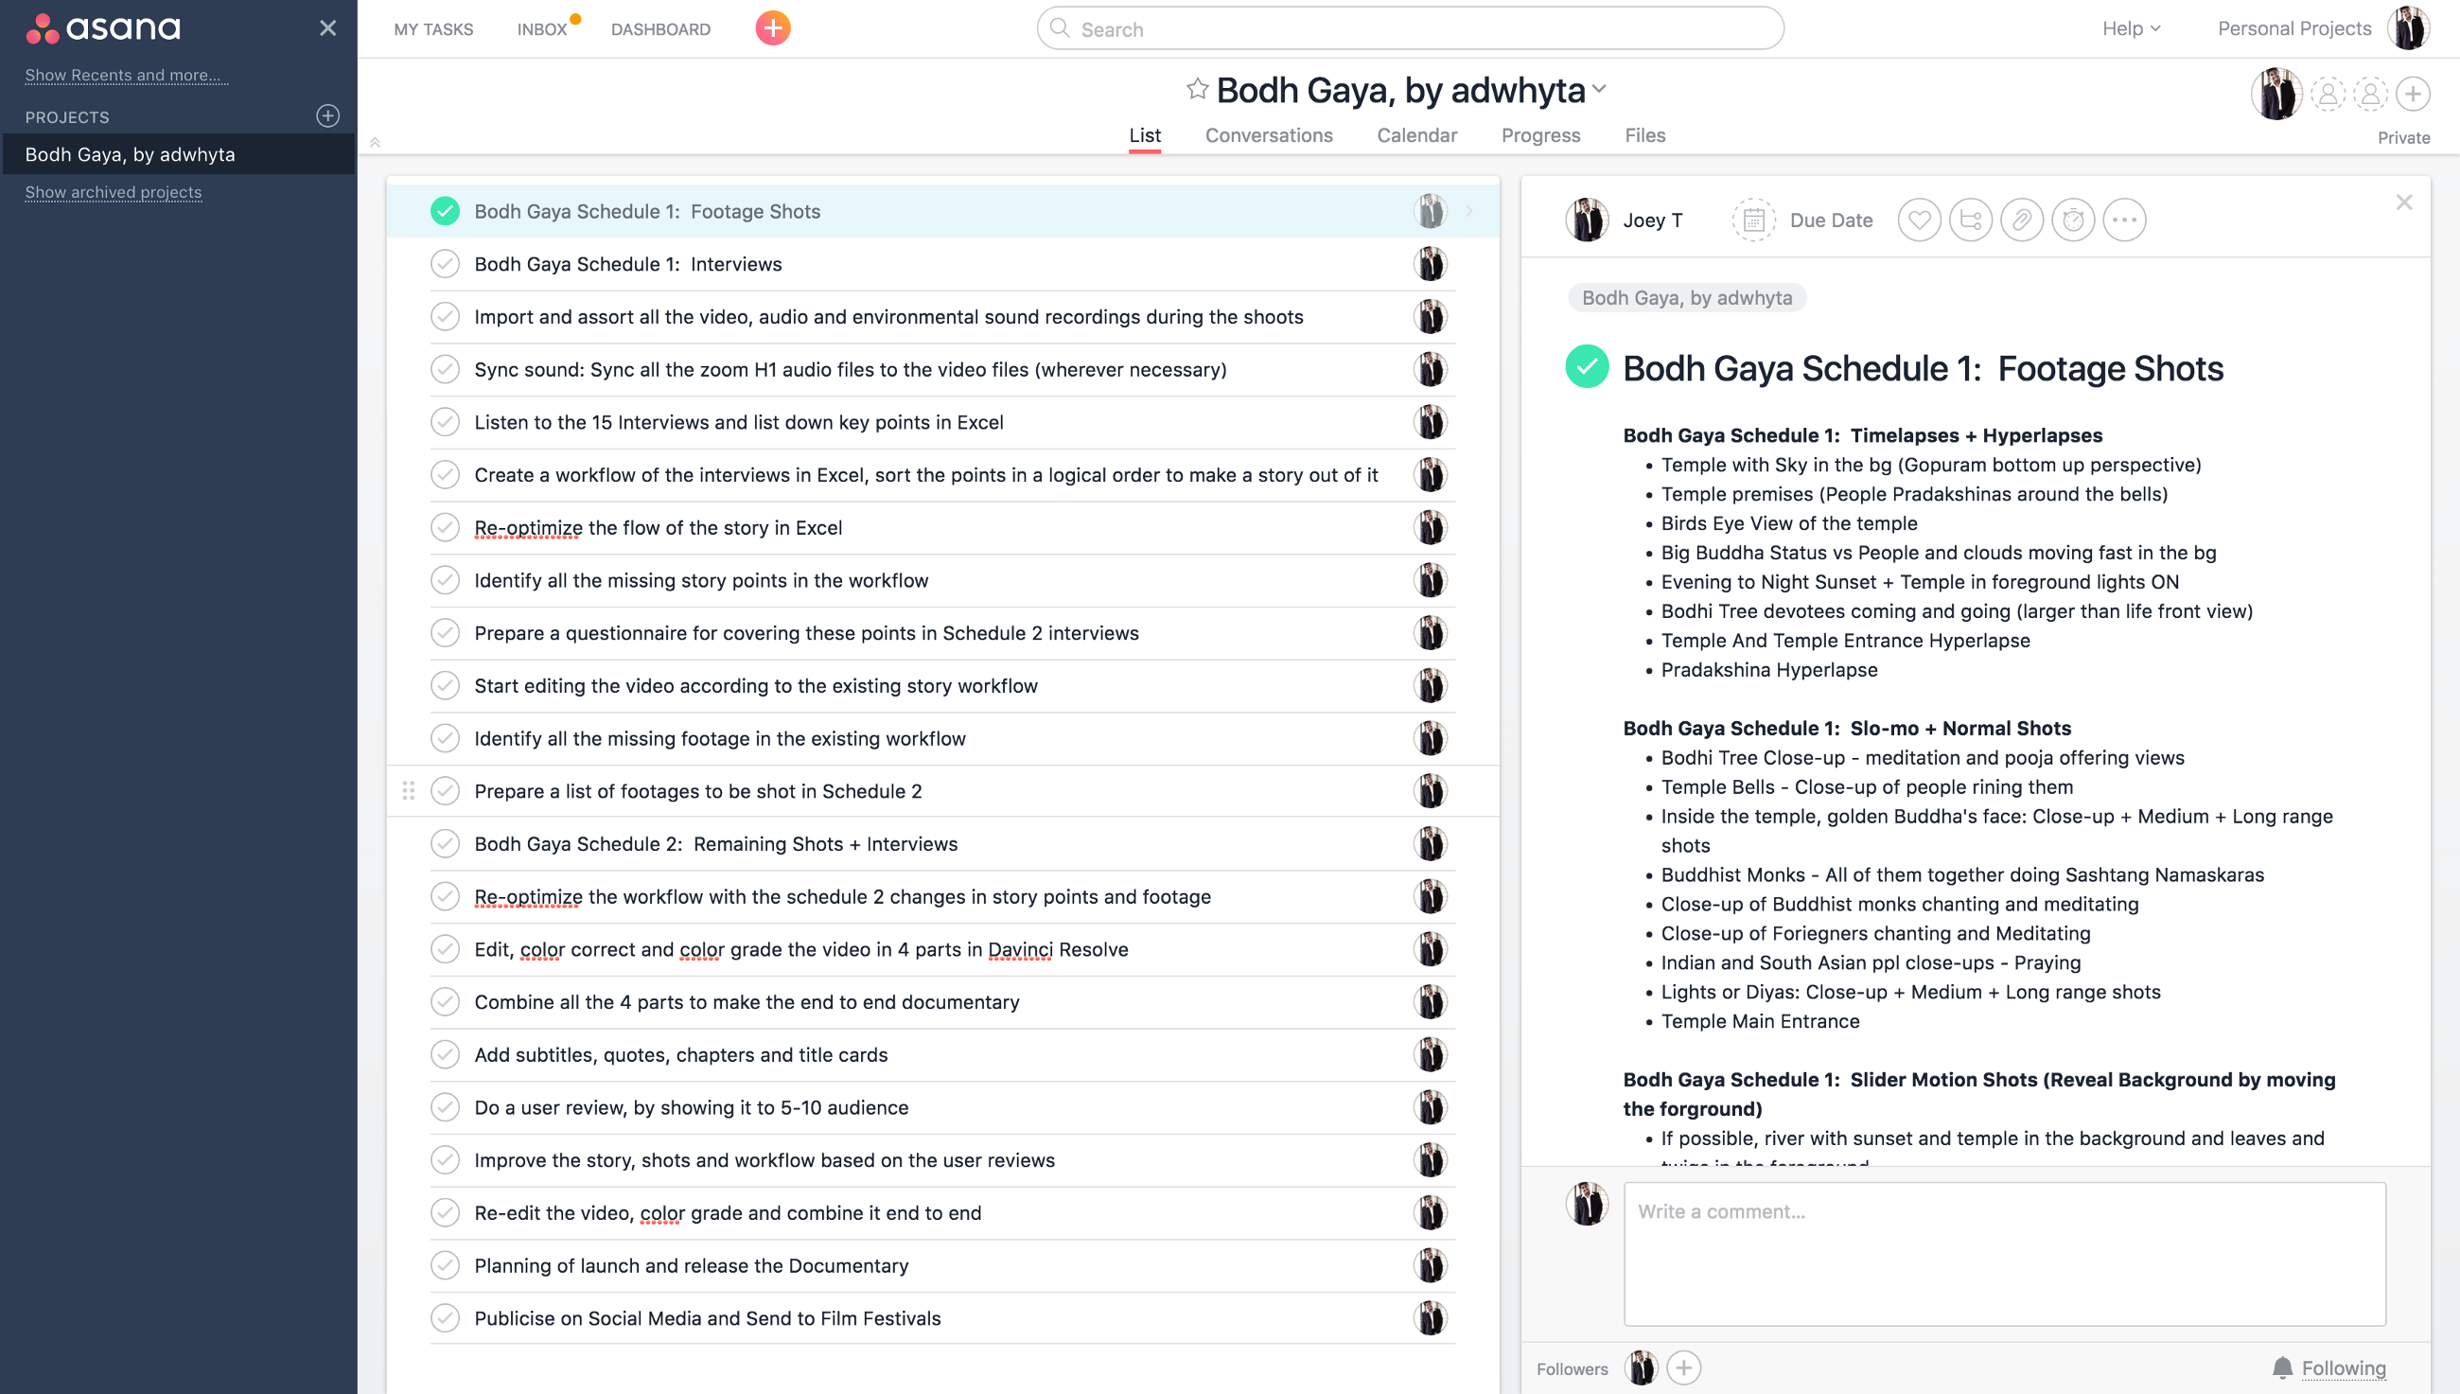Mark Bodh Gaya Schedule 1: Interviews complete
Image resolution: width=2460 pixels, height=1394 pixels.
coord(445,264)
